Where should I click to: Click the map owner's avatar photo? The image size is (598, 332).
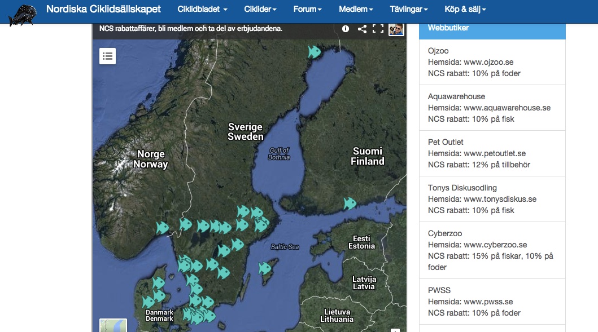396,29
